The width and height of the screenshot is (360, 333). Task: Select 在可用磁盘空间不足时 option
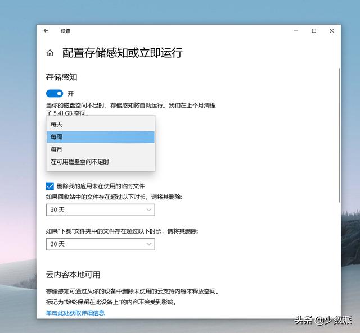pyautogui.click(x=101, y=162)
